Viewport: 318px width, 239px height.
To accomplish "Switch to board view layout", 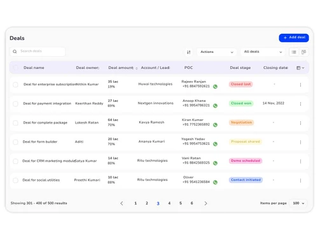I will pyautogui.click(x=303, y=52).
